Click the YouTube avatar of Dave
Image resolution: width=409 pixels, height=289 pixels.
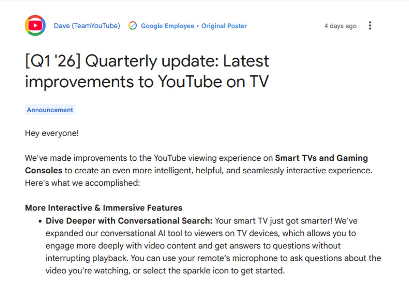(35, 26)
